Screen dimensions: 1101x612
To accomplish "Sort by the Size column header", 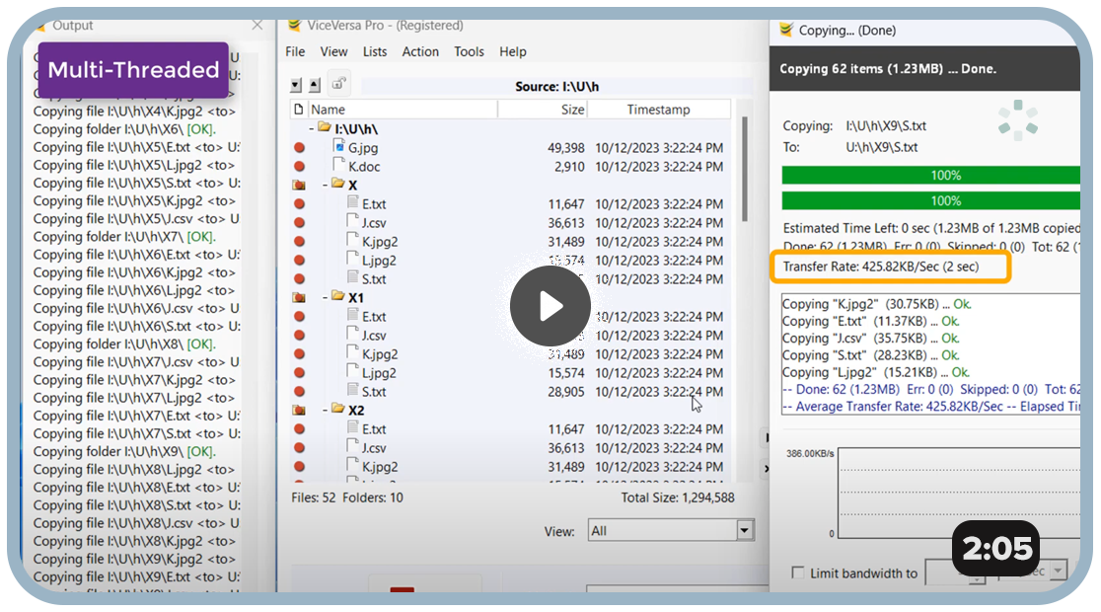I will [543, 109].
